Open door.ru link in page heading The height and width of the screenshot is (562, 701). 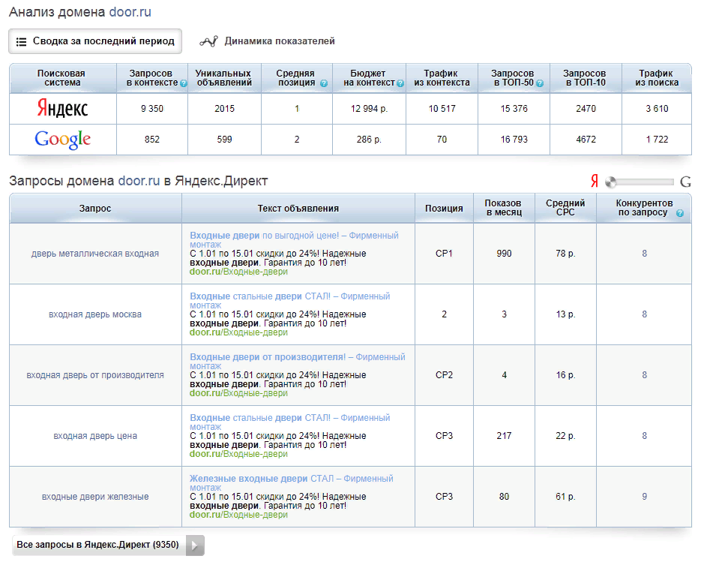coord(130,12)
